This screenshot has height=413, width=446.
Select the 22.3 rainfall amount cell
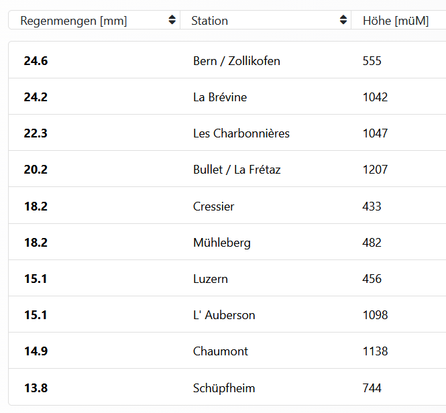[36, 133]
